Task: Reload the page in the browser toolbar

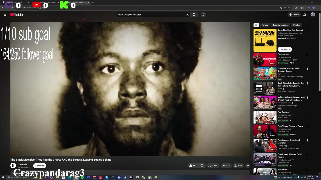Action: tap(12, 8)
